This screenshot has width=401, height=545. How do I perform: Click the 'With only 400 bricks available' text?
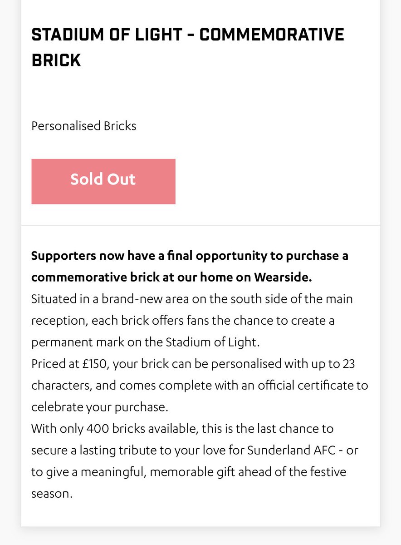115,428
